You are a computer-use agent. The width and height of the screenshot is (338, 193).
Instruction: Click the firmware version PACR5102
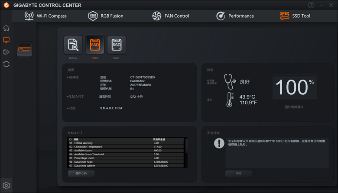pyautogui.click(x=137, y=81)
